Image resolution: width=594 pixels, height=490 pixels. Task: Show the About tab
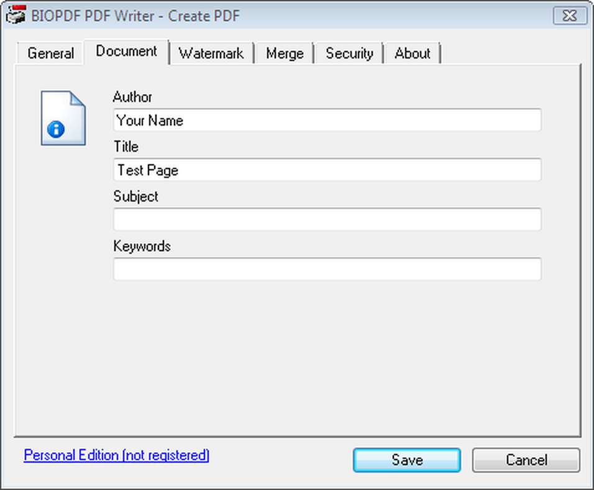(413, 53)
